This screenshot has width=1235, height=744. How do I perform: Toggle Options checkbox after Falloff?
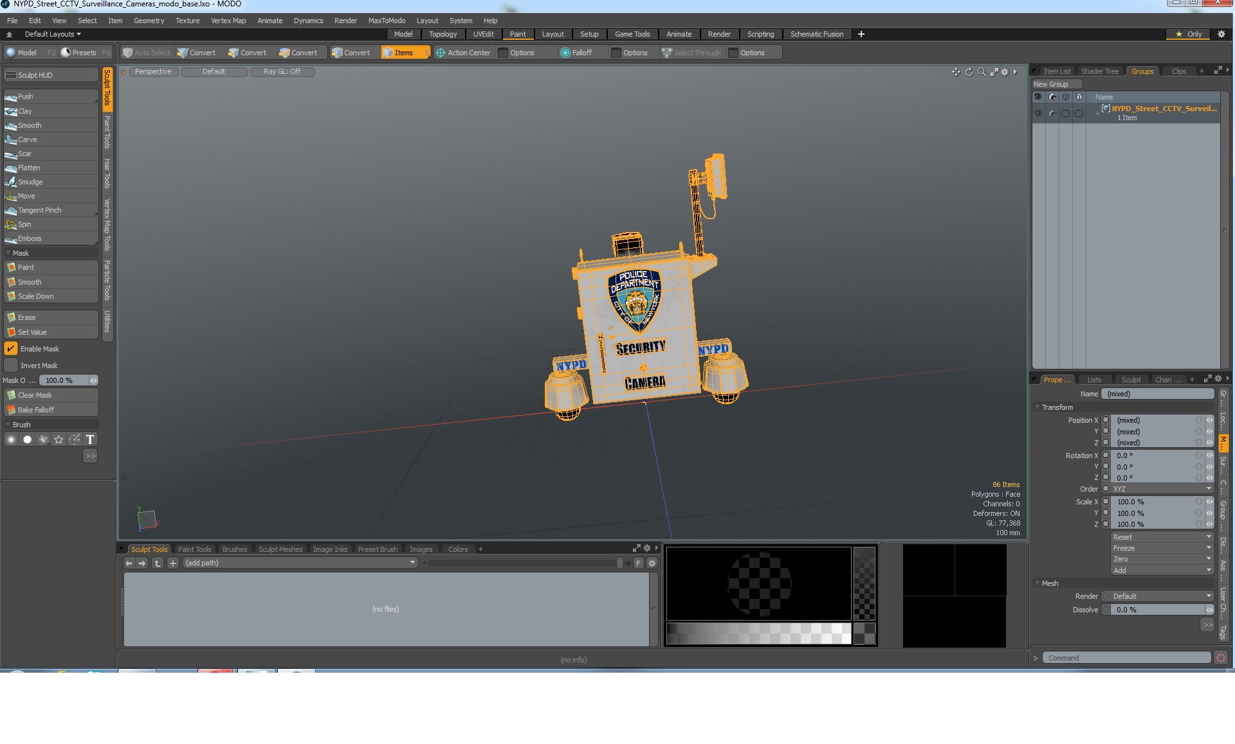pyautogui.click(x=616, y=53)
